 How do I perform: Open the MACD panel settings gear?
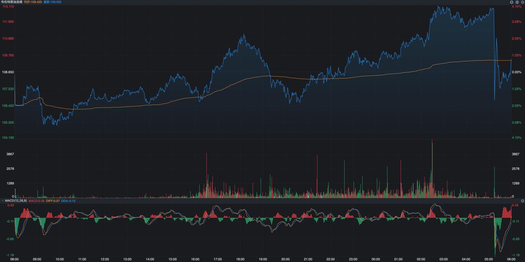click(x=523, y=201)
